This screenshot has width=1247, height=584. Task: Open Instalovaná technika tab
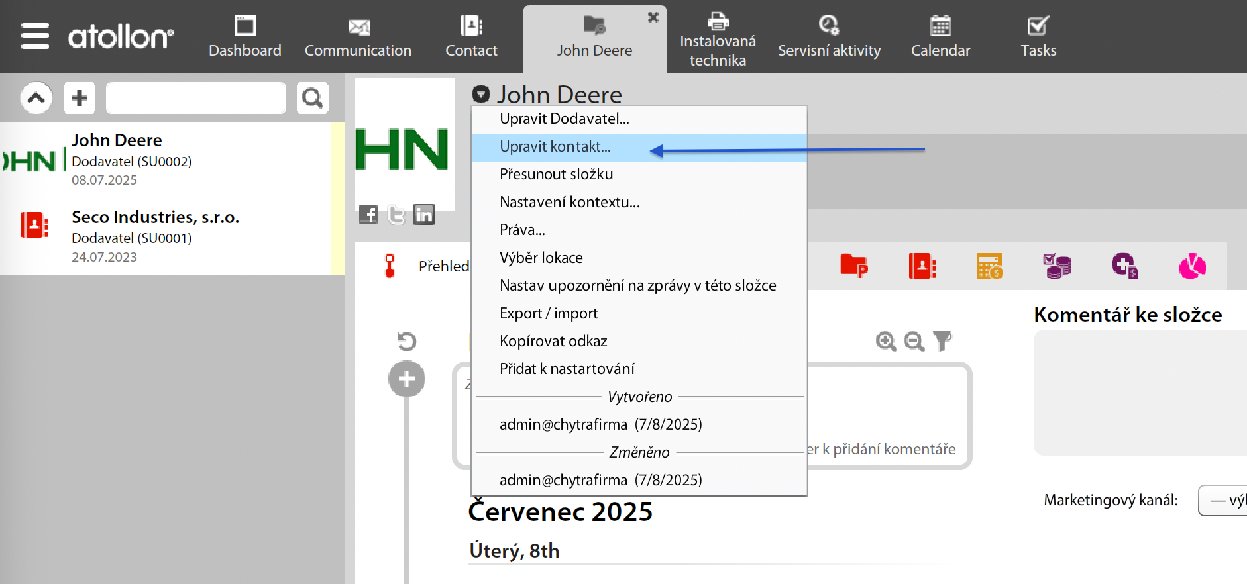pyautogui.click(x=718, y=40)
